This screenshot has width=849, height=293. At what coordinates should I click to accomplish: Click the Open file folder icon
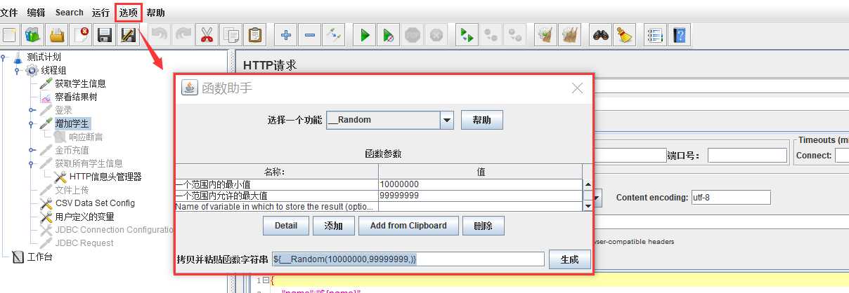point(57,35)
